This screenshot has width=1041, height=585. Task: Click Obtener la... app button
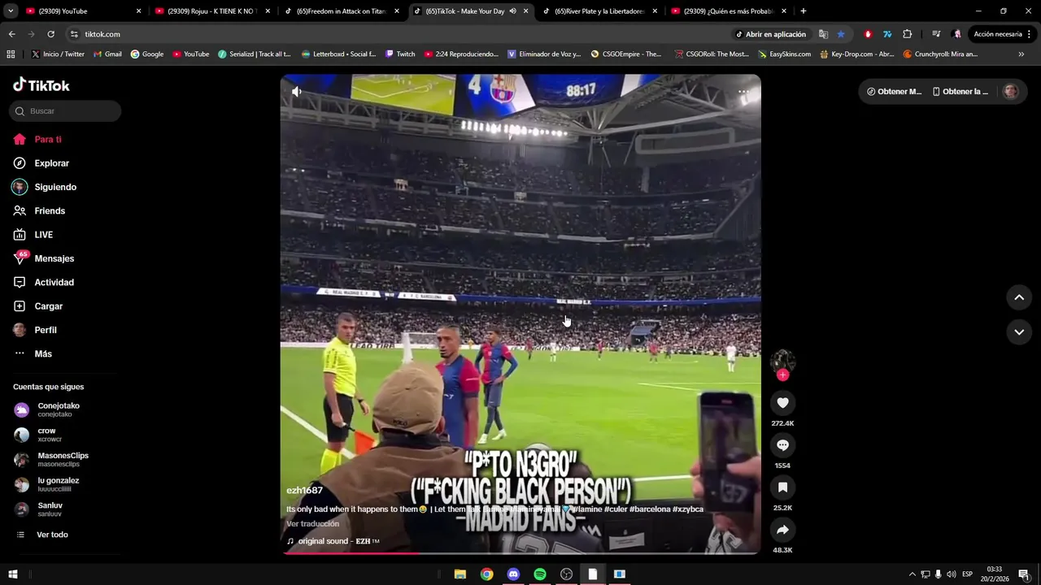point(960,92)
